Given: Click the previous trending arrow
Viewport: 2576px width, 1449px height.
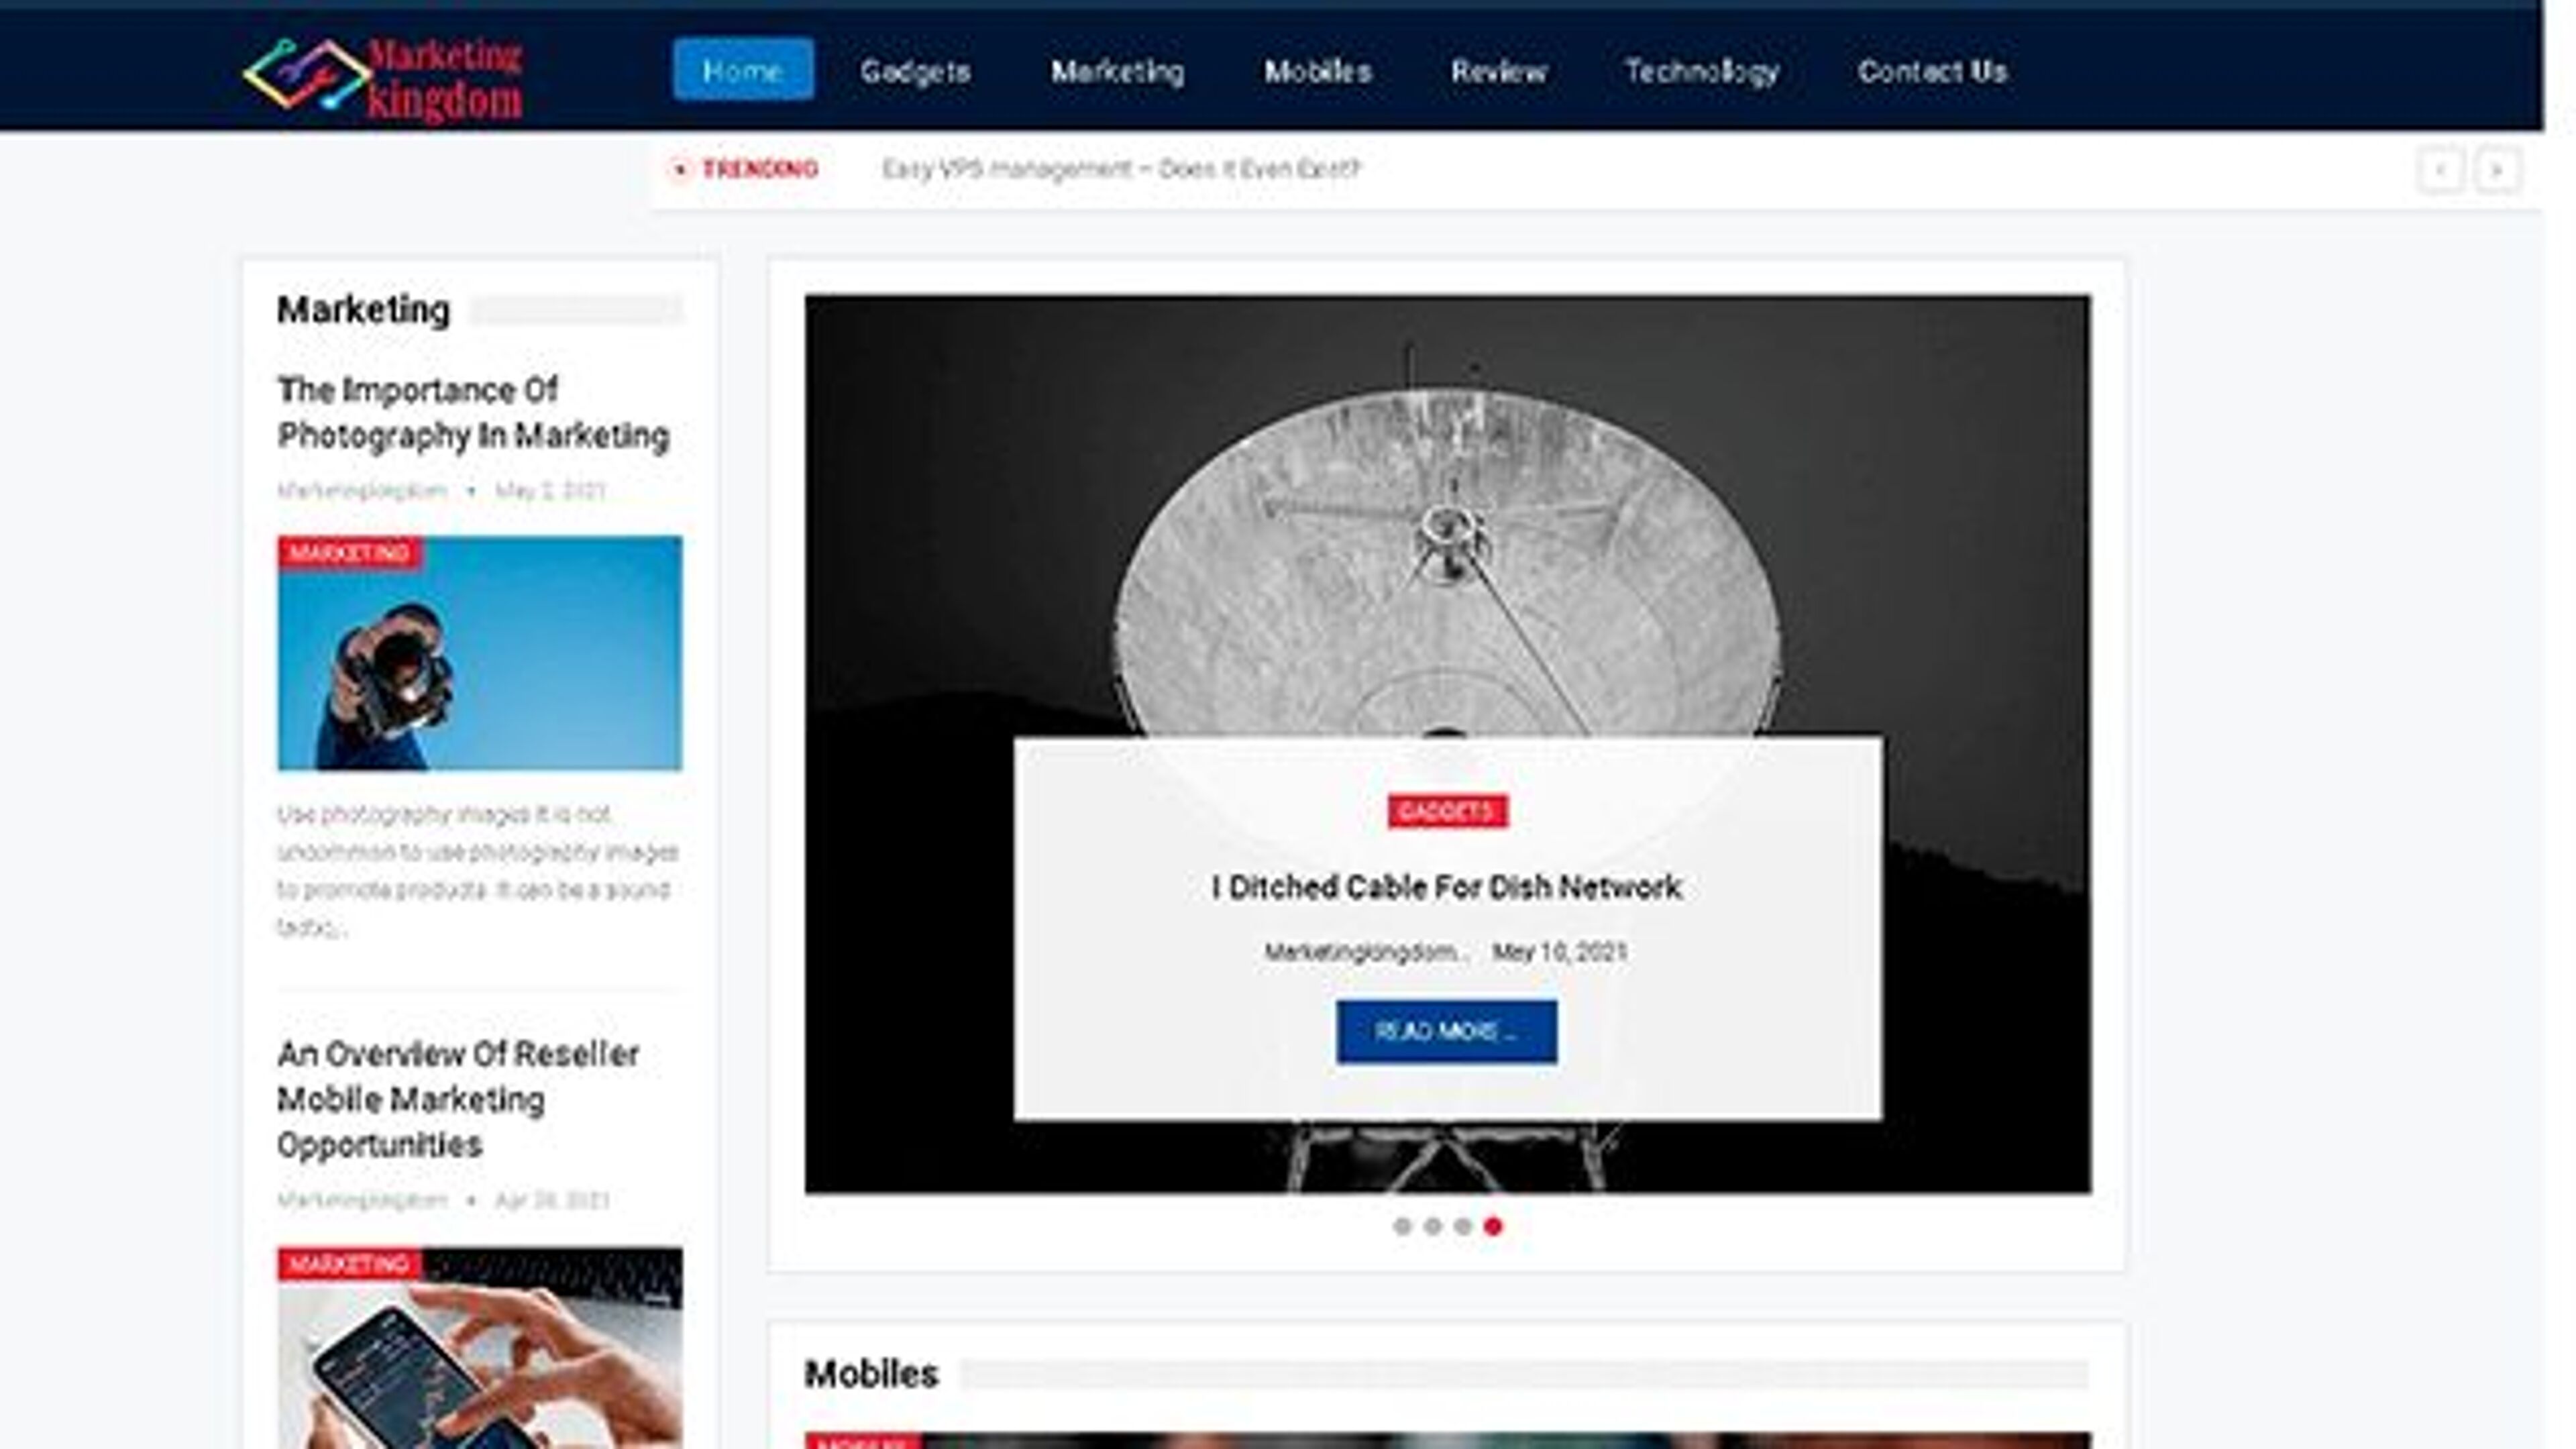Looking at the screenshot, I should pyautogui.click(x=2440, y=170).
